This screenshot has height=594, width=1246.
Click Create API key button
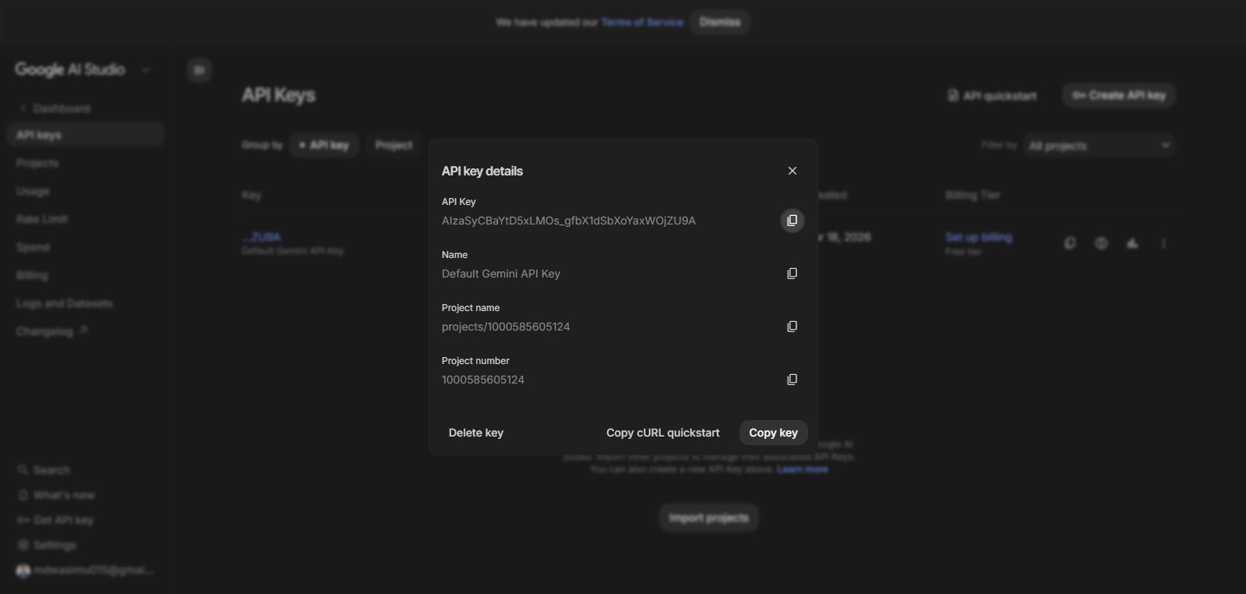tap(1119, 95)
